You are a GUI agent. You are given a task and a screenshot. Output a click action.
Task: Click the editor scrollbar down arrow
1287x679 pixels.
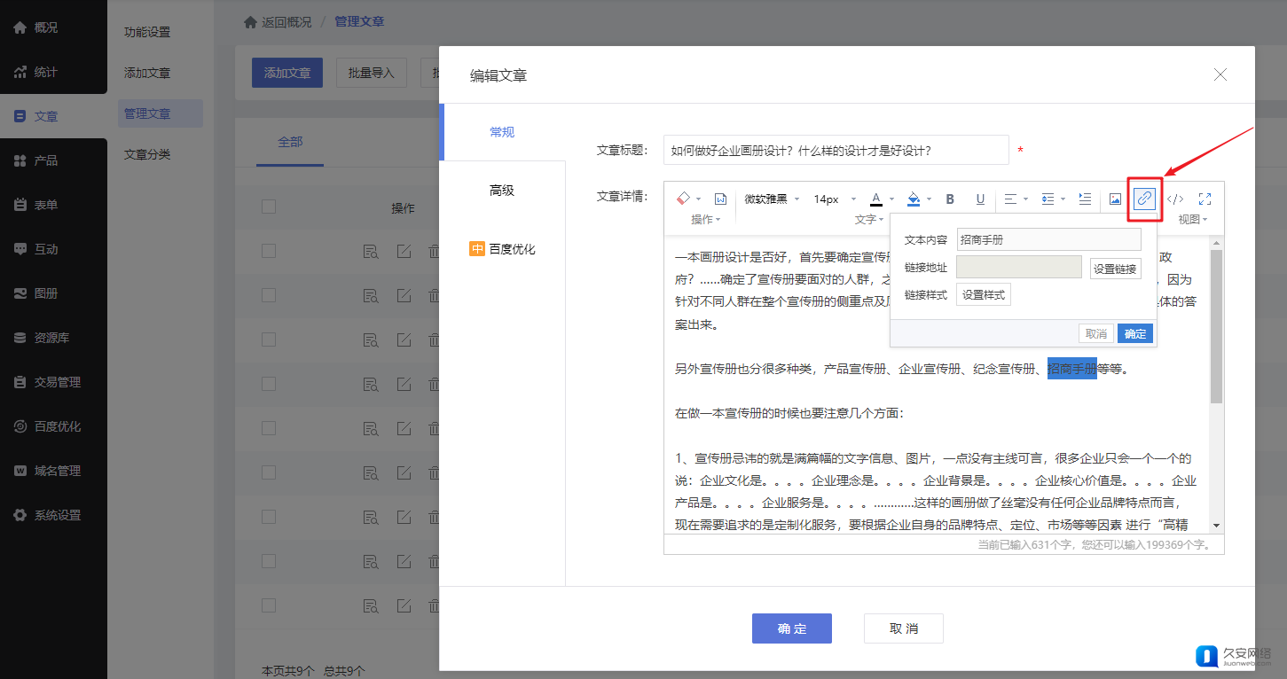point(1217,525)
